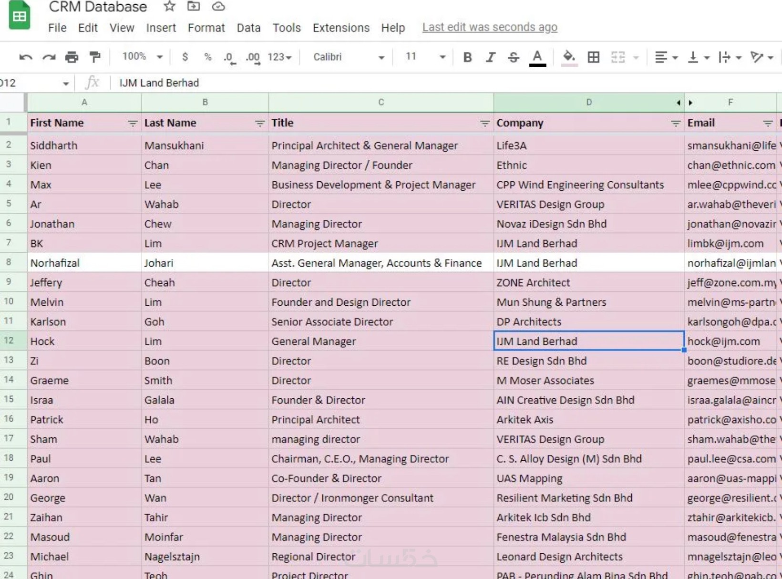Open the Data menu
Screen dimensions: 782x579
(x=248, y=28)
